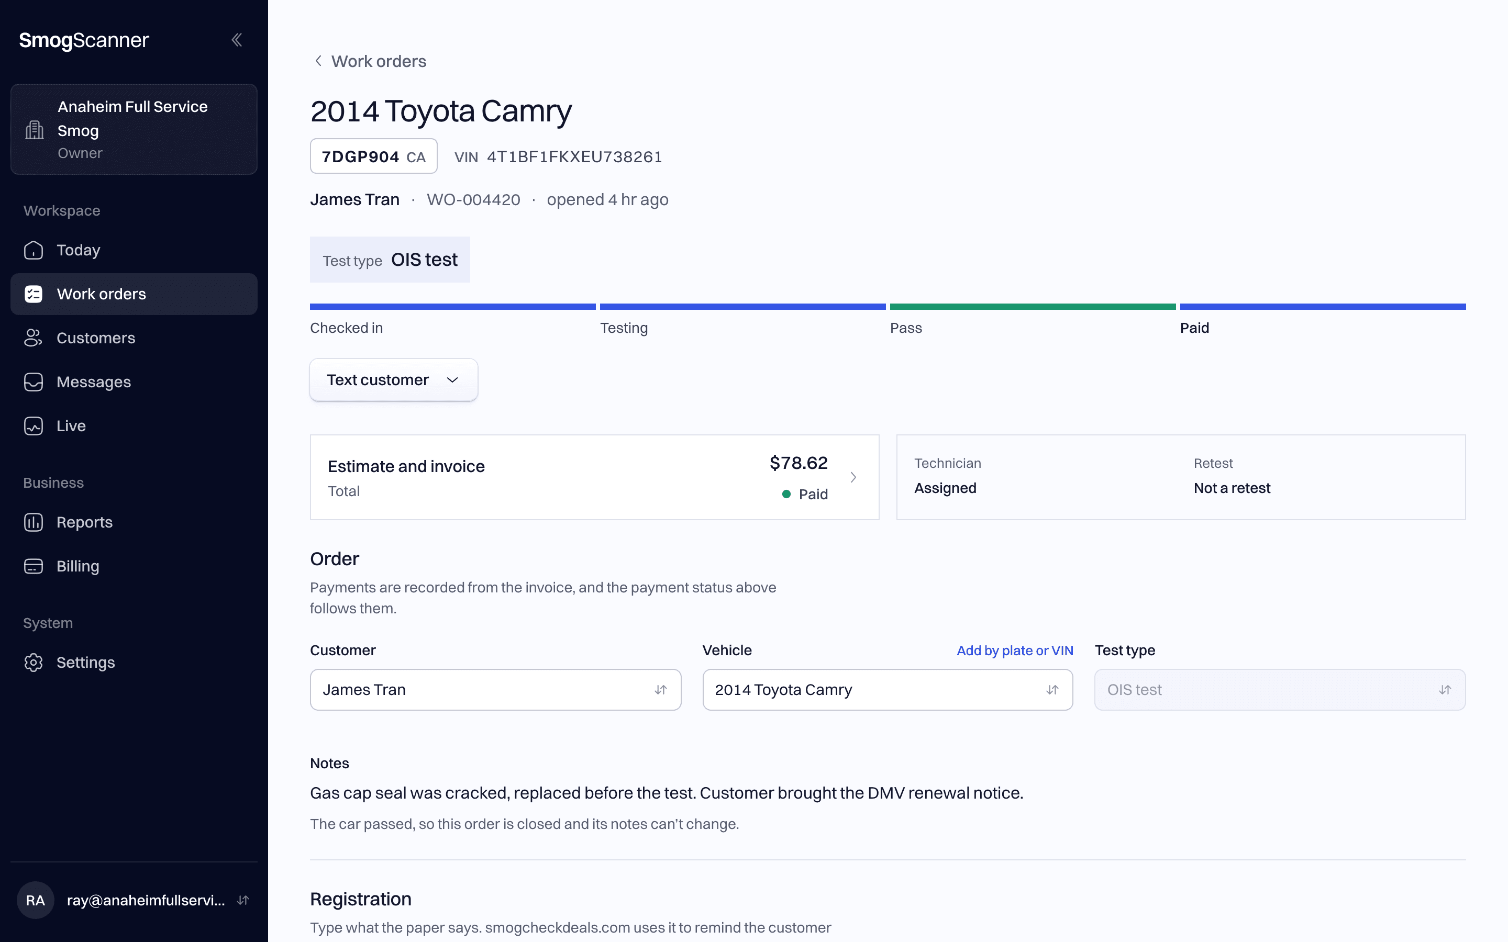Click the Technician Assigned value
The image size is (1508, 942).
click(945, 488)
